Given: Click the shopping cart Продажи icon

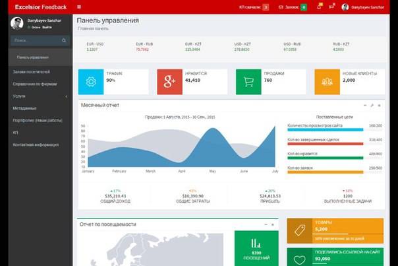Looking at the screenshot, I should [x=248, y=81].
